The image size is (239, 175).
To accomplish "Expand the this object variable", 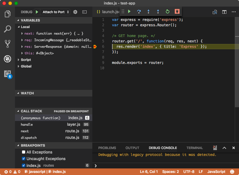I will (x=22, y=53).
